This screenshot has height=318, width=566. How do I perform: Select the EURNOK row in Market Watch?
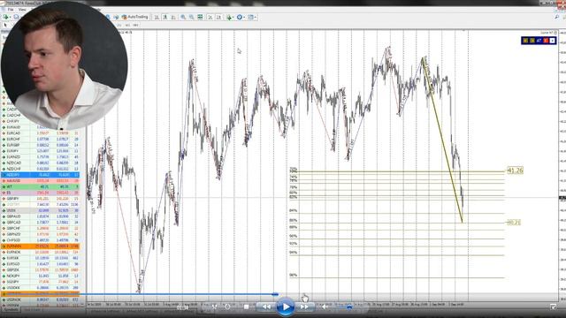tap(41, 252)
